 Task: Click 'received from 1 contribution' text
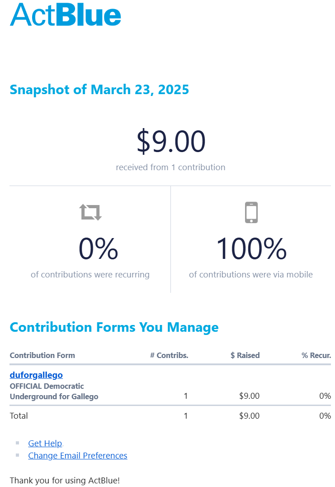point(170,167)
